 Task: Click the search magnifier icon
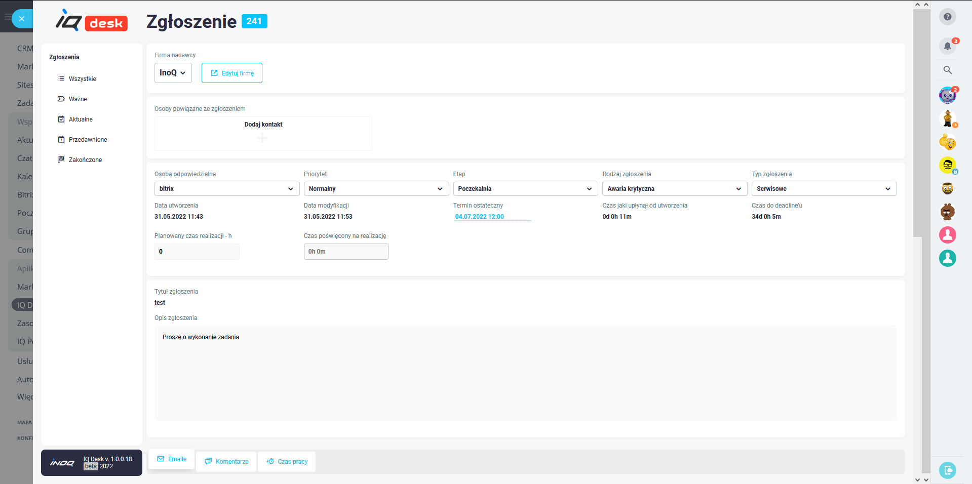(947, 70)
